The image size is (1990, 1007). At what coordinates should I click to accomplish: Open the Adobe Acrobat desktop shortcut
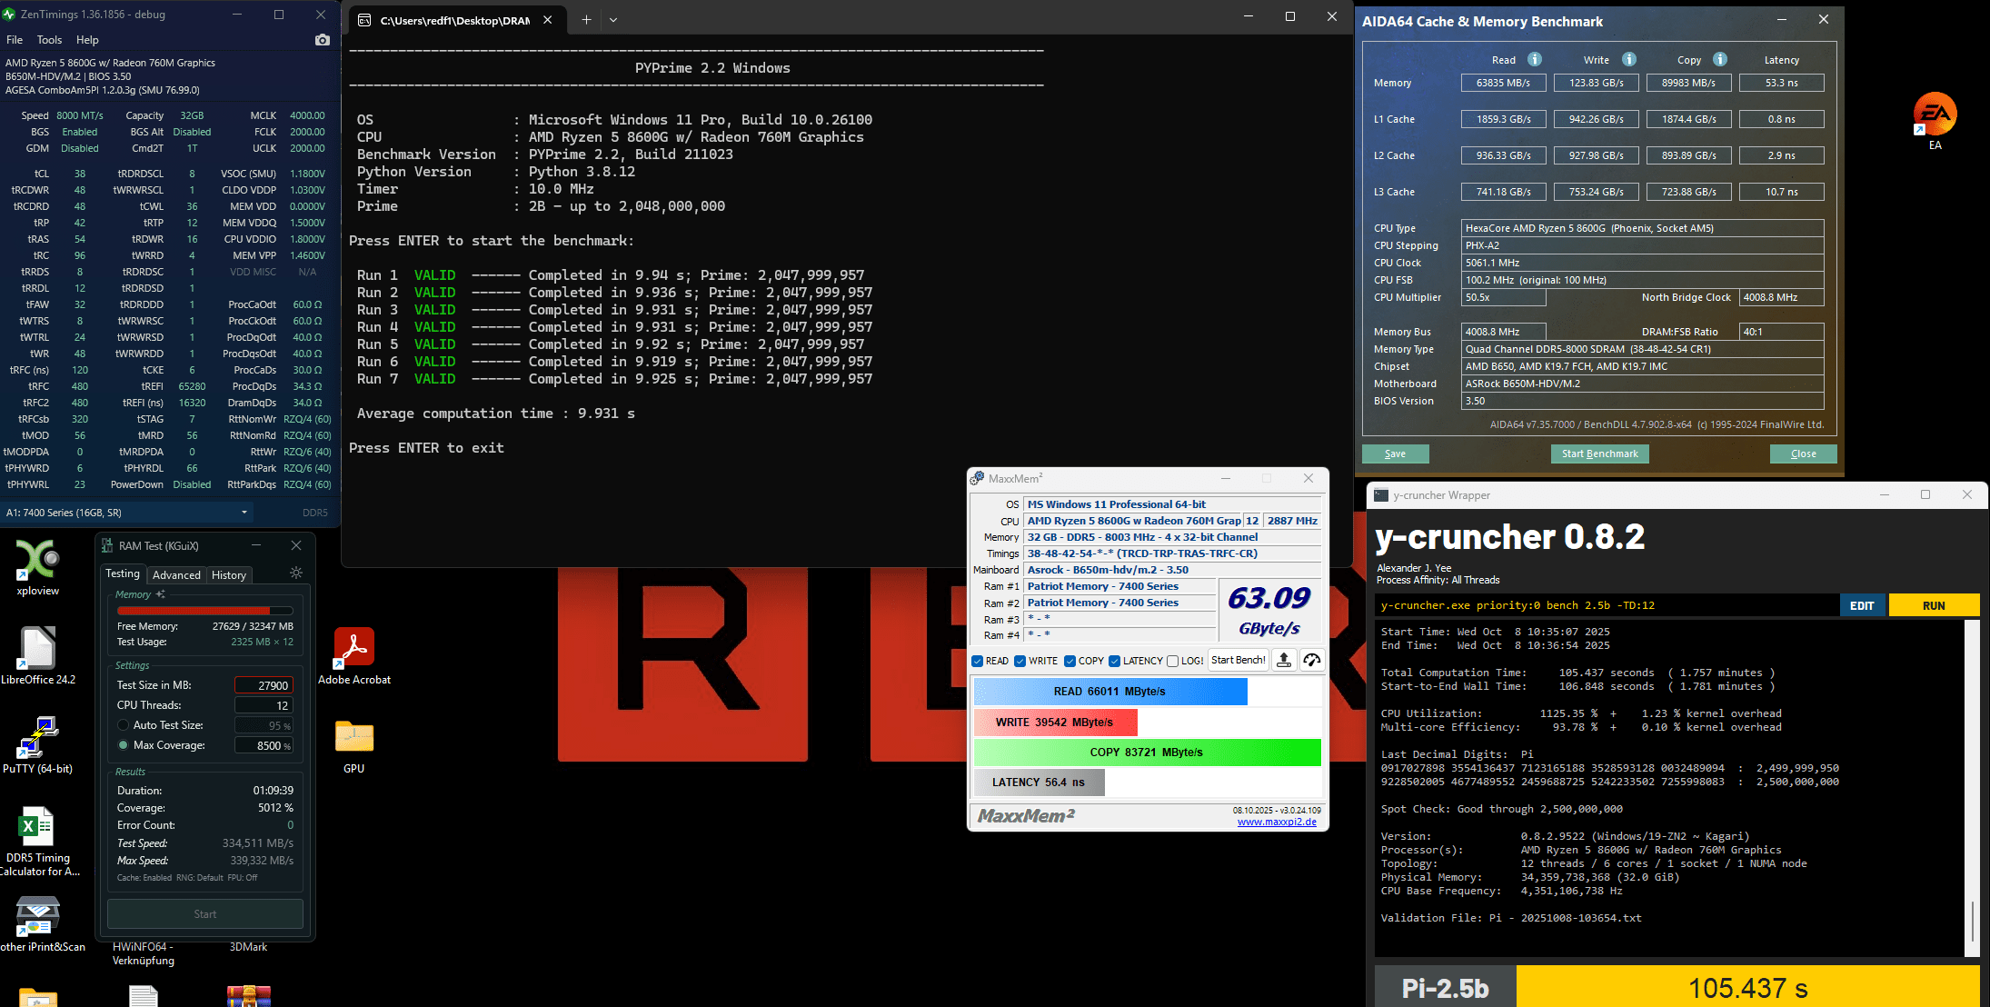tap(353, 647)
